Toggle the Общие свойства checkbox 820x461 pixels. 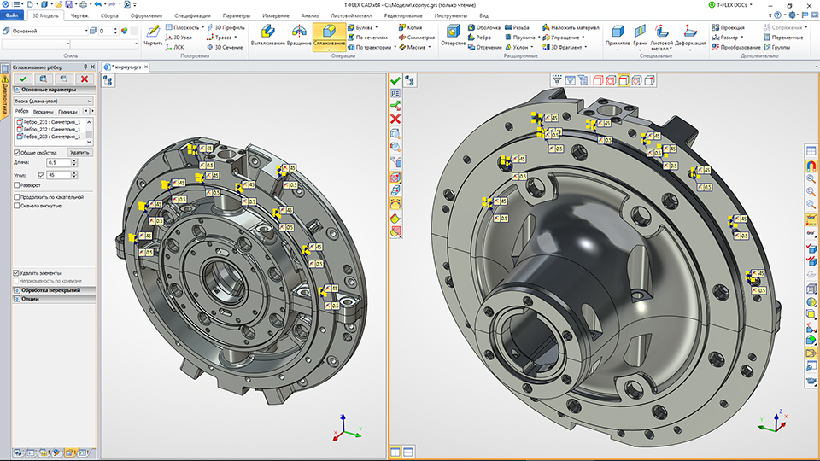pos(17,153)
